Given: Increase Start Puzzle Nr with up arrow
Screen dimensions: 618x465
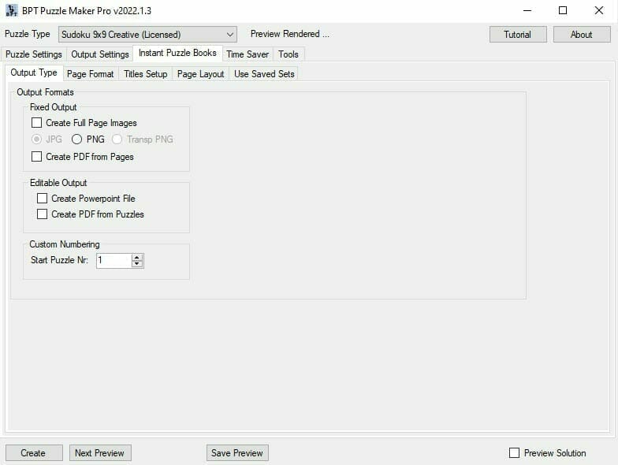Looking at the screenshot, I should [x=137, y=257].
